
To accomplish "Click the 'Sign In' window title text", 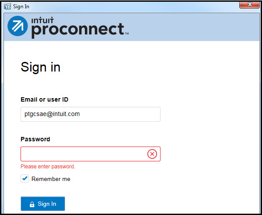I will click(21, 7).
